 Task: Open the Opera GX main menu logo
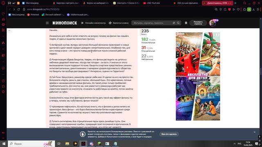click(x=3, y=3)
